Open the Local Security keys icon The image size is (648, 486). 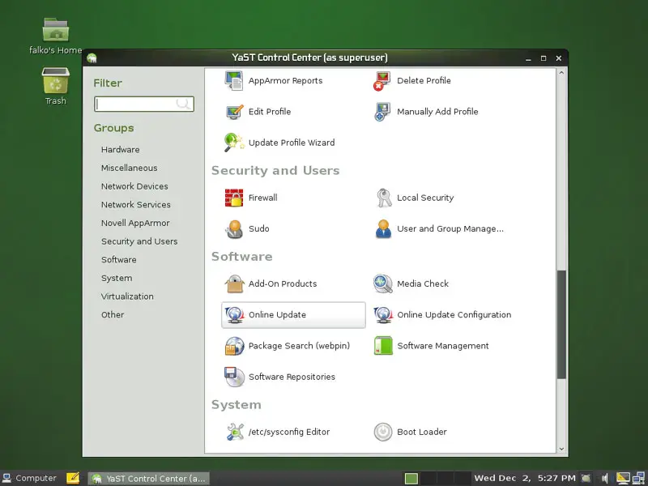coord(382,198)
